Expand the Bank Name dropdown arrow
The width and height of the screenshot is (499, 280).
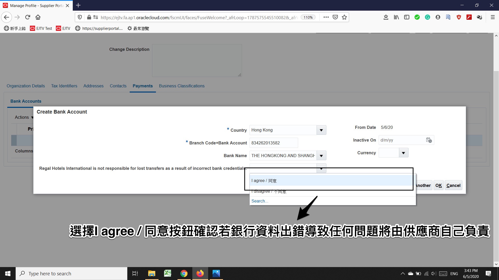click(321, 156)
